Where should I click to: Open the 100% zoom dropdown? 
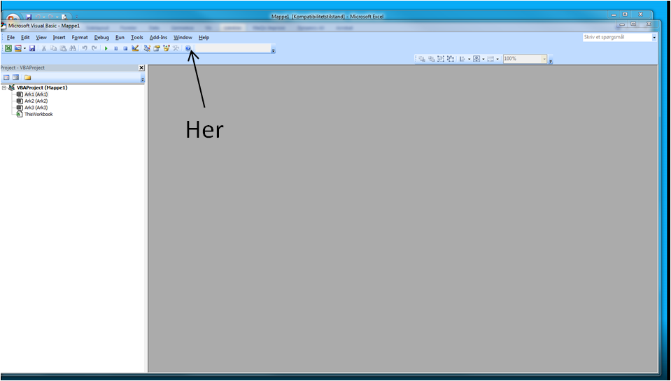pyautogui.click(x=544, y=59)
